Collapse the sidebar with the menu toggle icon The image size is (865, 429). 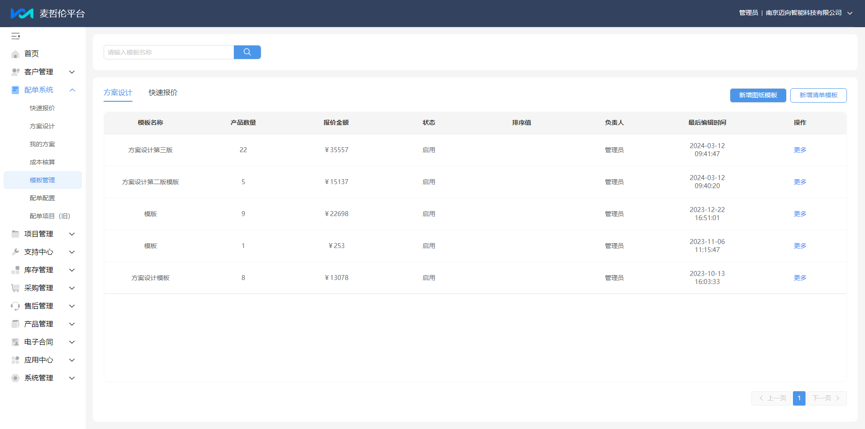[16, 36]
